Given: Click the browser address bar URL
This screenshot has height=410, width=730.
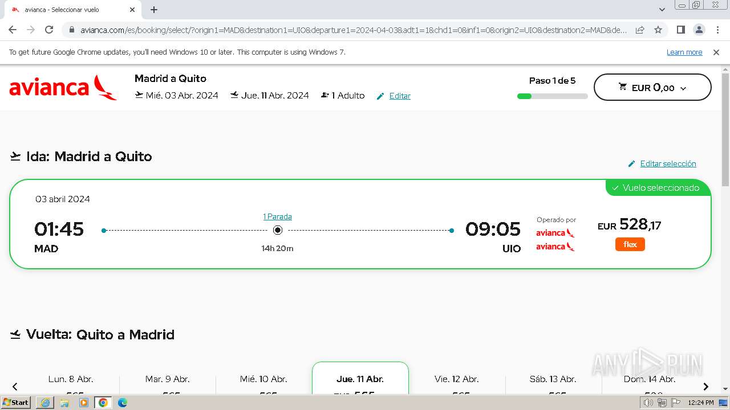Looking at the screenshot, I should point(354,30).
